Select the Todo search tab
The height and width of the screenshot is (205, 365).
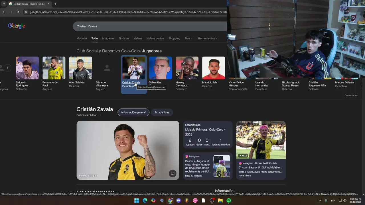click(95, 38)
